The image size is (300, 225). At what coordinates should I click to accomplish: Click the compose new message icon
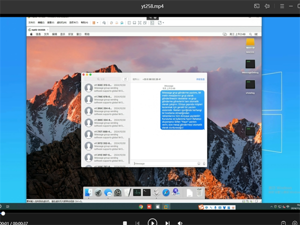[125, 79]
